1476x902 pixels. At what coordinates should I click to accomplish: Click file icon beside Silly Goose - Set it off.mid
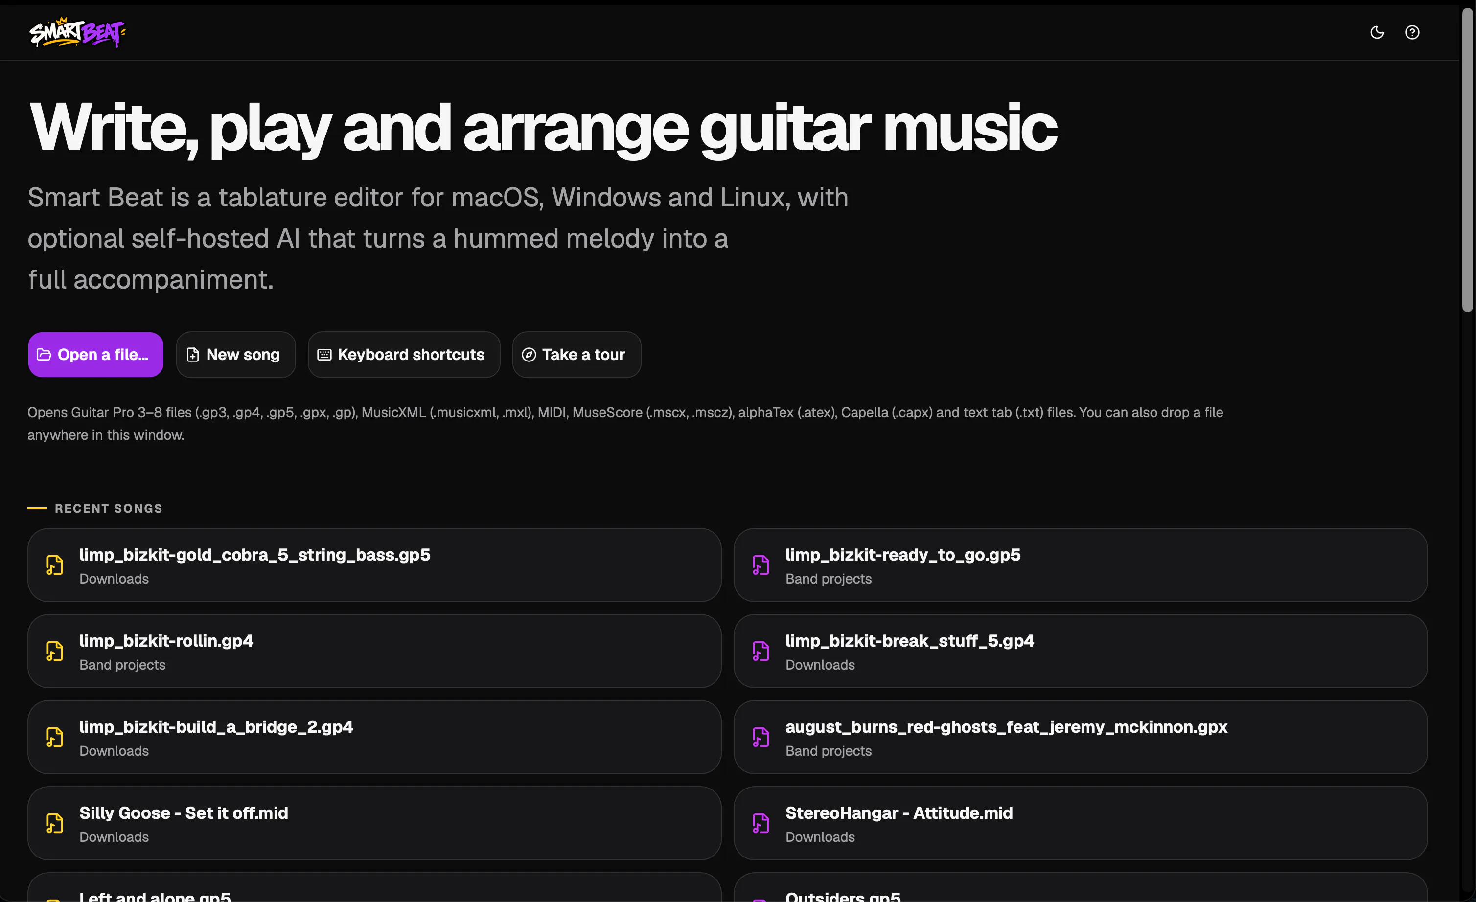[54, 824]
